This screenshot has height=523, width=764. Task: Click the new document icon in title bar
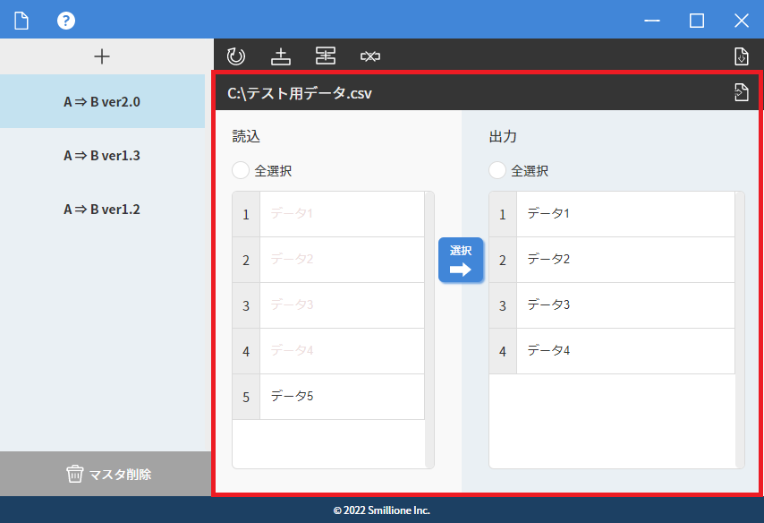[21, 20]
